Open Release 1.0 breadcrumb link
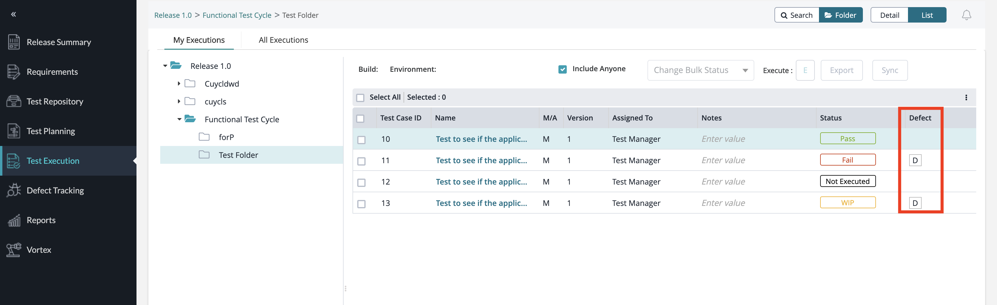 tap(173, 15)
